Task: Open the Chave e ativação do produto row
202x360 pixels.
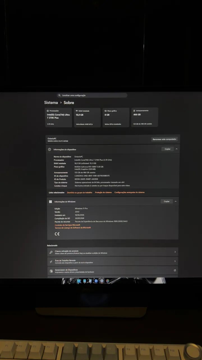Action: click(113, 252)
